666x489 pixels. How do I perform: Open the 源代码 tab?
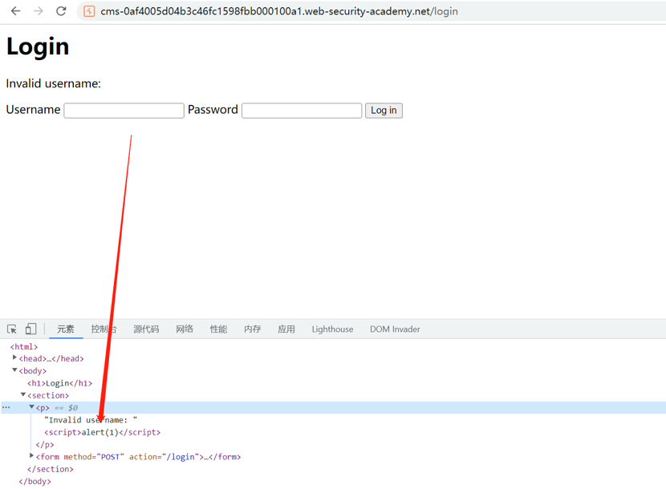pos(146,329)
